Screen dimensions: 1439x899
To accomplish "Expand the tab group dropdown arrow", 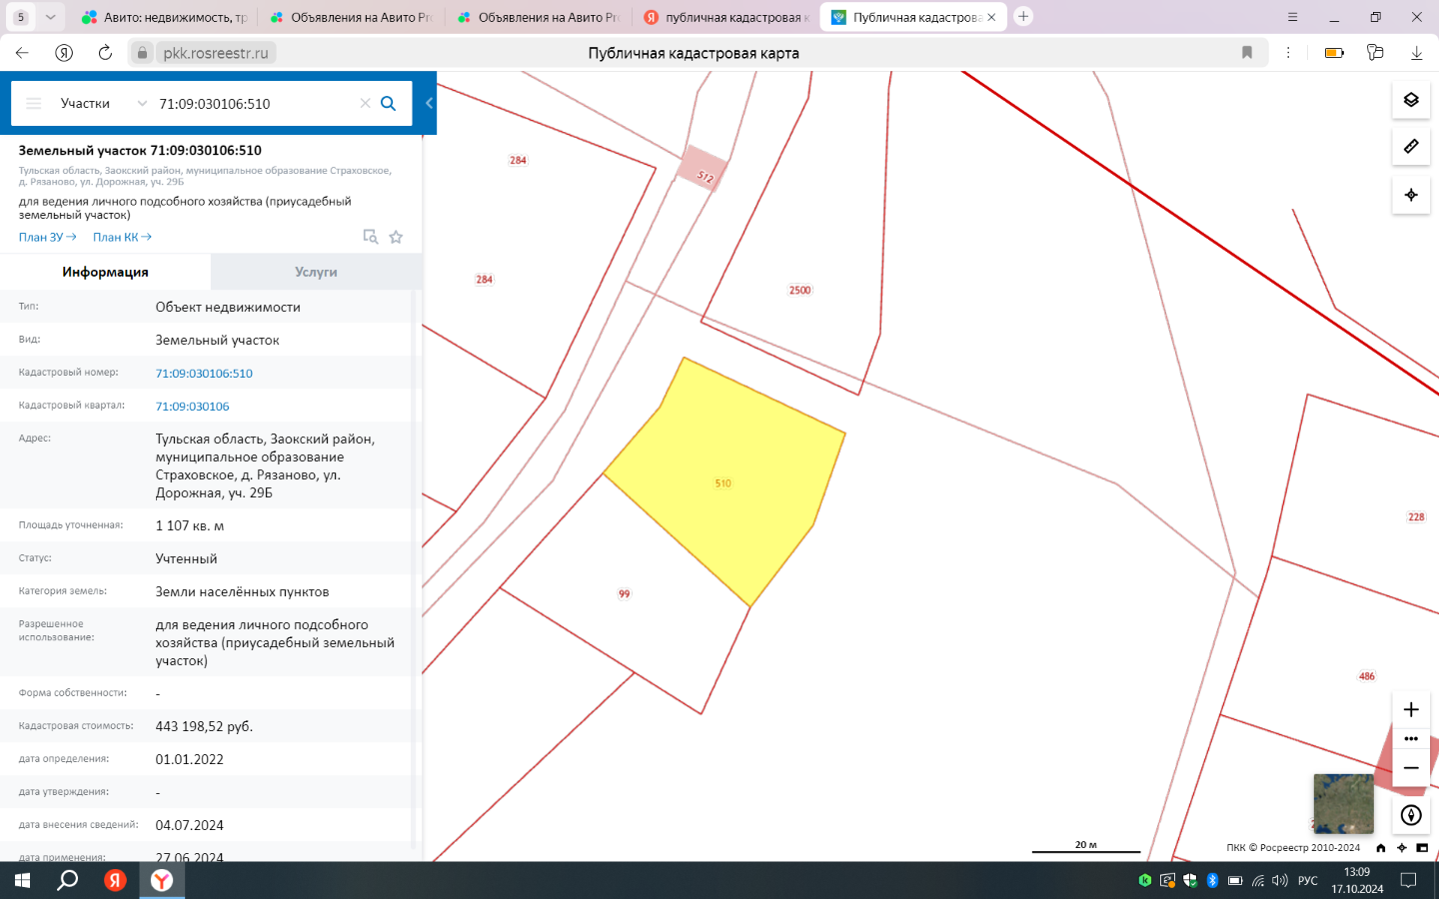I will (50, 17).
